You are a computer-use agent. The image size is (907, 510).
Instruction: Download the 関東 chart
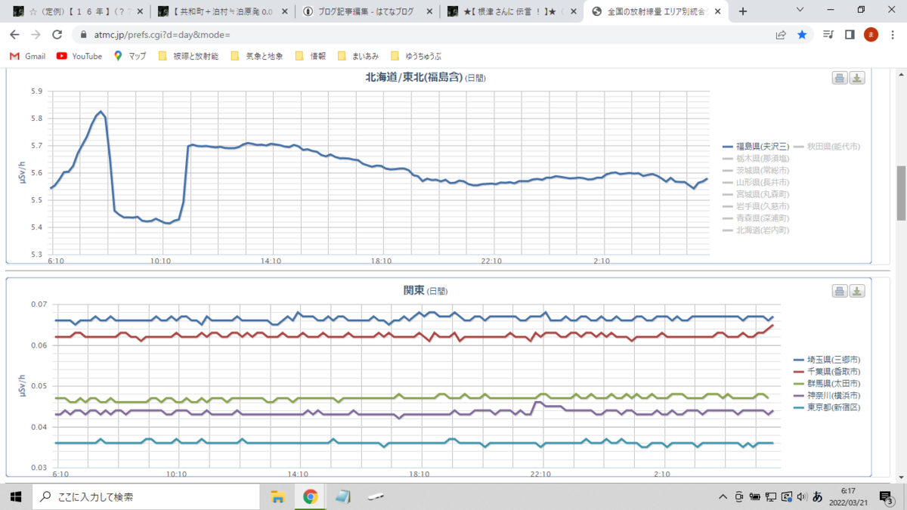tap(857, 291)
